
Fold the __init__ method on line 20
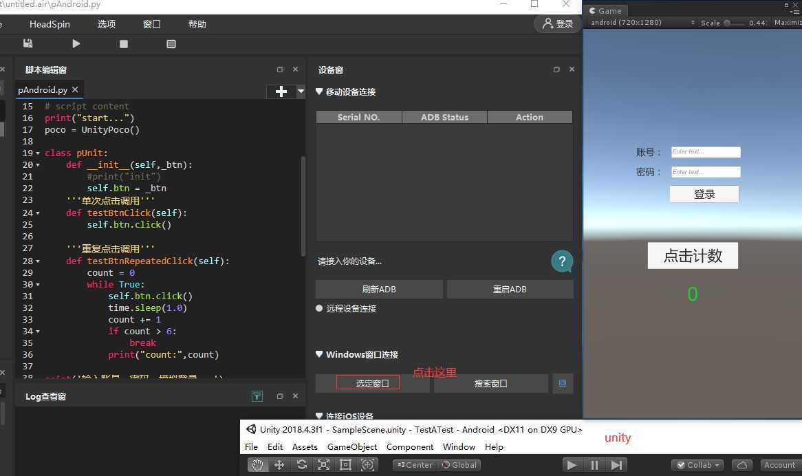pos(38,165)
